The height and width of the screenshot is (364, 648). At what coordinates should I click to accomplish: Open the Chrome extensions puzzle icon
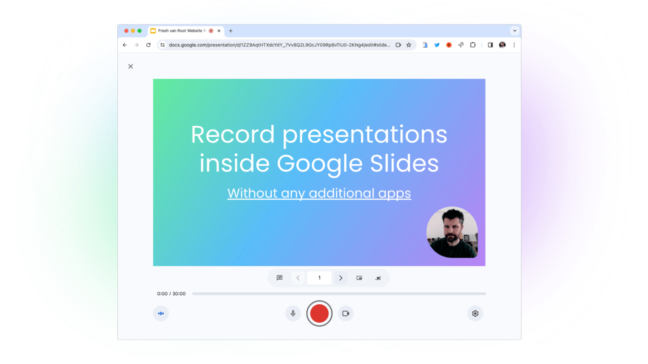click(473, 45)
